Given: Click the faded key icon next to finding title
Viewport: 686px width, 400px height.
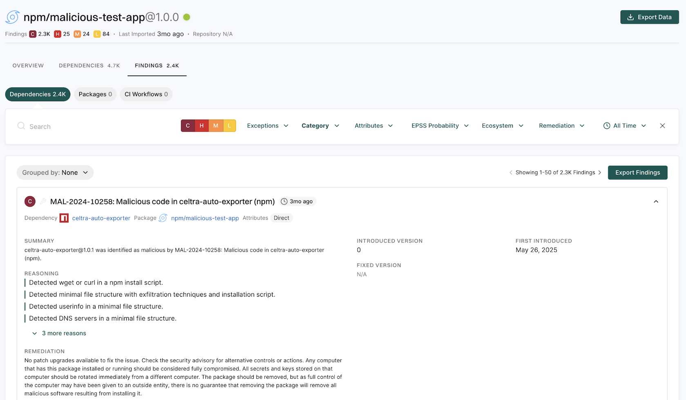Looking at the screenshot, I should pyautogui.click(x=43, y=201).
